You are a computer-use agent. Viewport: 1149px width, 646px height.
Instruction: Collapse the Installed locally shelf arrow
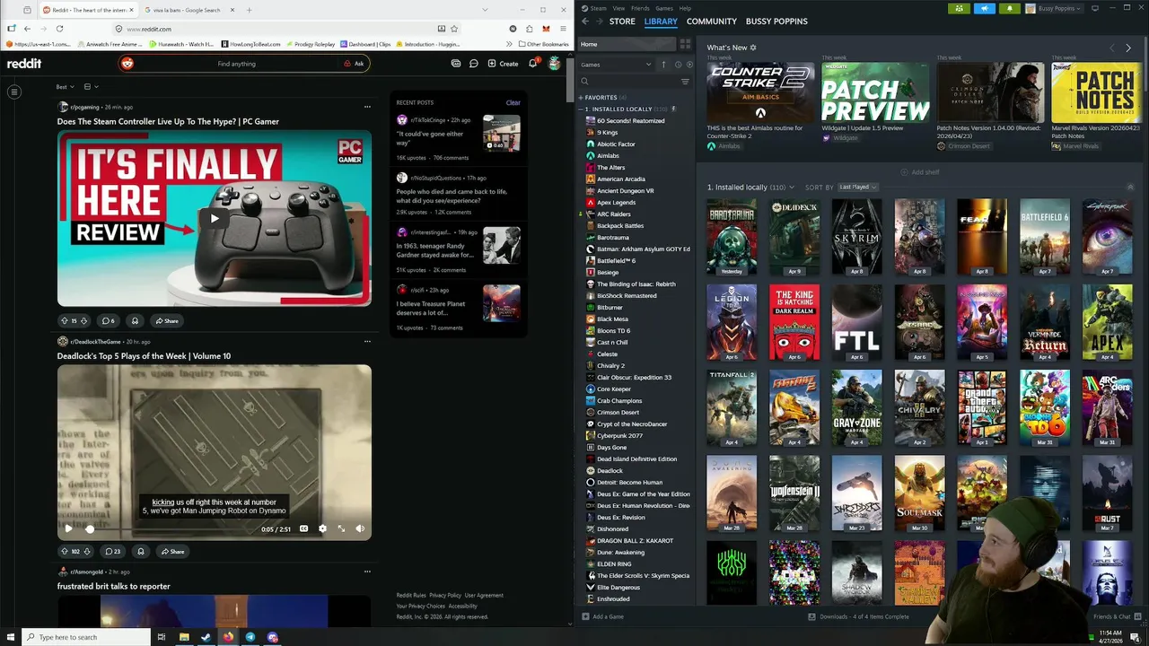1130,187
